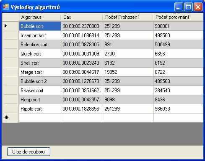Select Bubble sort 2 comparisons cell 499500

pyautogui.click(x=178, y=81)
